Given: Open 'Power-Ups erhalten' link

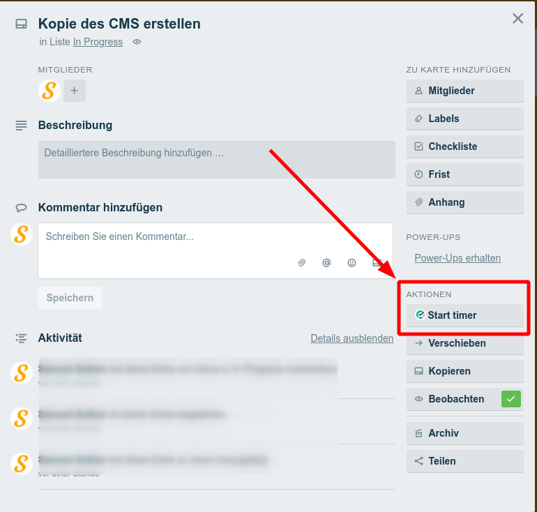Looking at the screenshot, I should click(x=457, y=258).
